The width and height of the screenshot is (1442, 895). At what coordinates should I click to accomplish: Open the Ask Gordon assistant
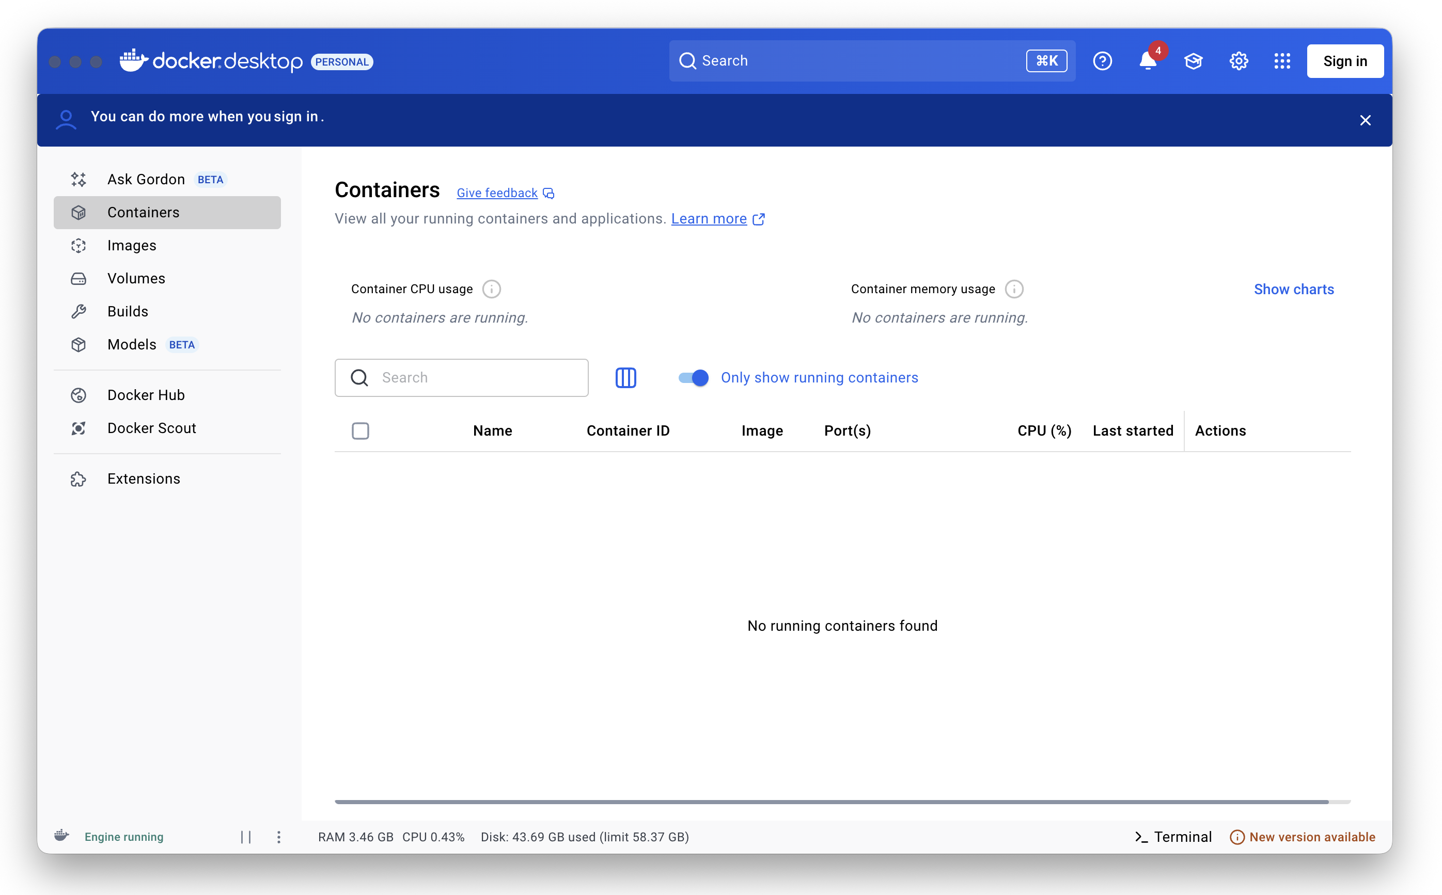pos(146,179)
